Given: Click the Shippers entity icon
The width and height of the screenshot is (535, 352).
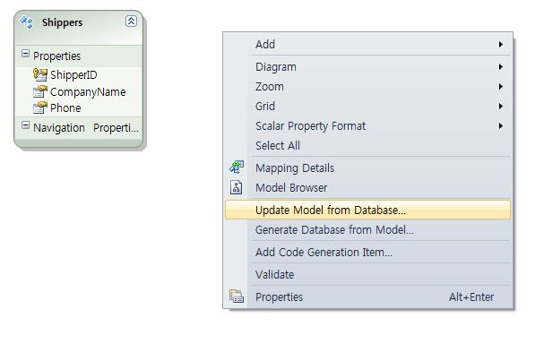Looking at the screenshot, I should tap(26, 22).
